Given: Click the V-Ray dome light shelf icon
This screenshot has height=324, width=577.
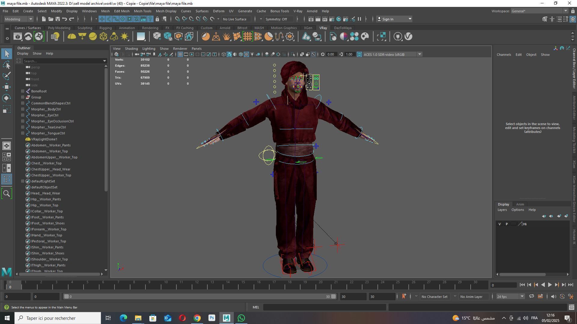Looking at the screenshot, I should 72,37.
